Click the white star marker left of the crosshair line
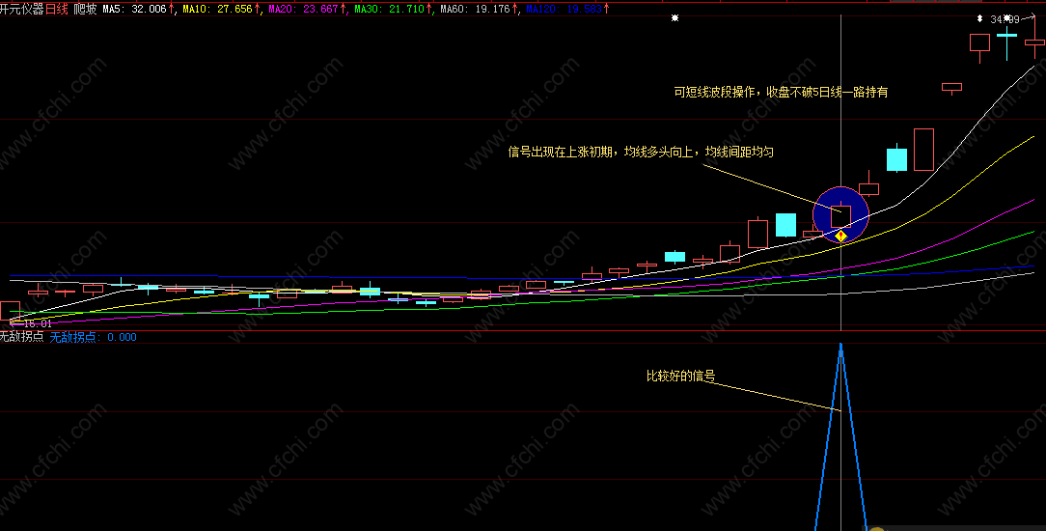1046x531 pixels. (x=675, y=18)
